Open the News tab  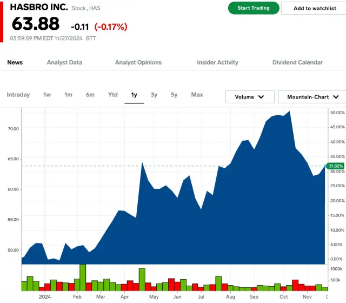pyautogui.click(x=15, y=62)
